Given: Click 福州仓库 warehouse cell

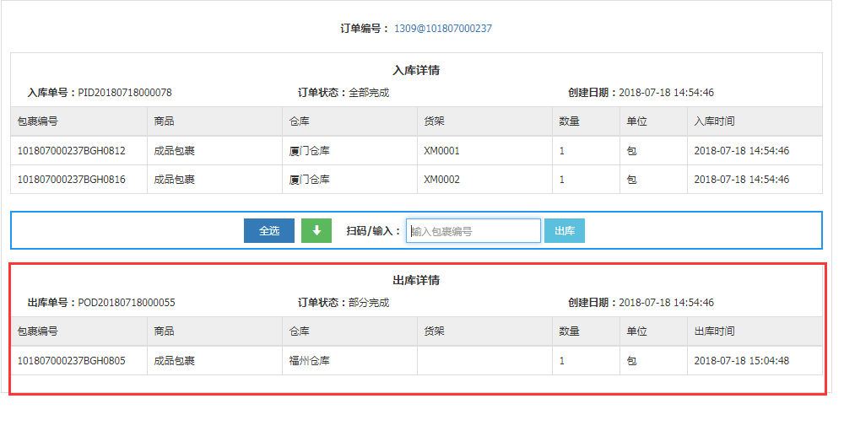Looking at the screenshot, I should 309,361.
